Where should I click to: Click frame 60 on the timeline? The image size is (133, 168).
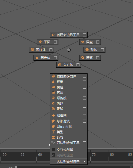click(40, 155)
